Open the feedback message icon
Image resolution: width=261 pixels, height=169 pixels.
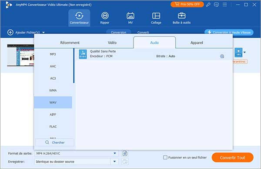[216, 4]
